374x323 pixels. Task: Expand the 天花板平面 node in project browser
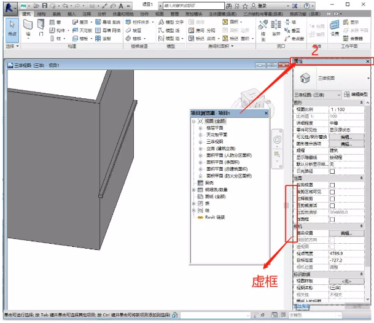[x=200, y=135]
